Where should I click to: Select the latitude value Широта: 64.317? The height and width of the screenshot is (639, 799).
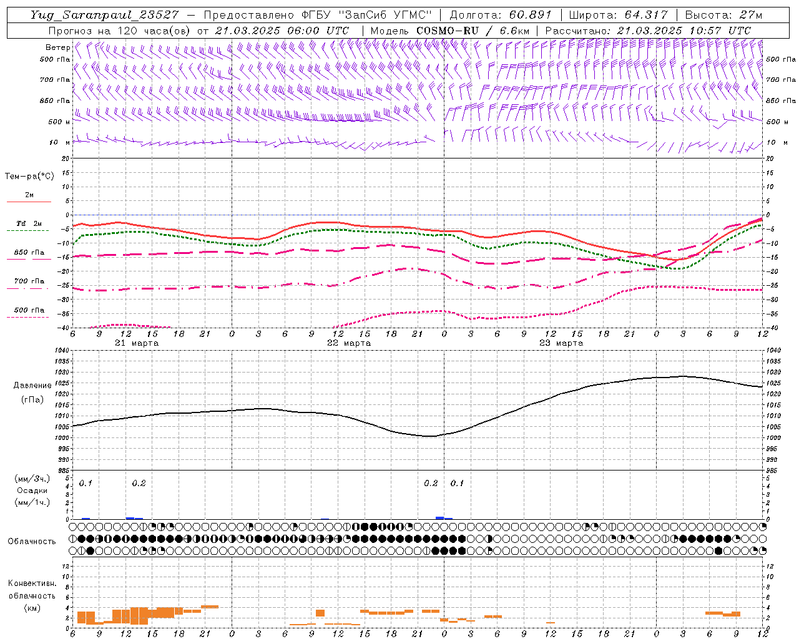click(x=618, y=14)
